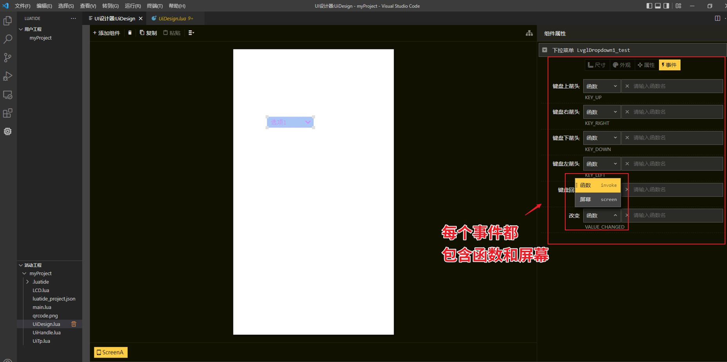Screen dimensions: 727x362
Task: Open the component tree hierarchy icon
Action: click(x=529, y=33)
